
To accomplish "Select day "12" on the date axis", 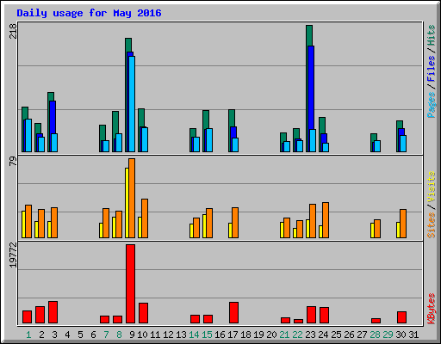I will pos(168,335).
